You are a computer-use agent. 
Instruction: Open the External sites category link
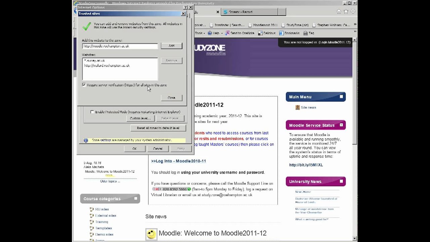(x=105, y=216)
